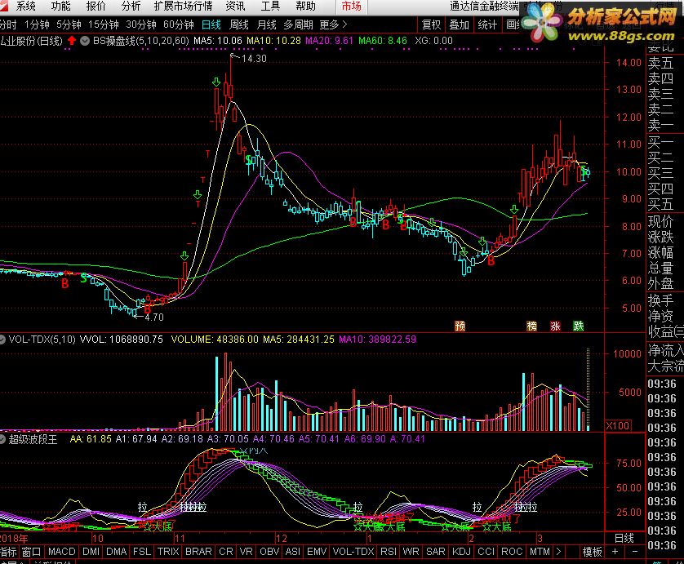Select the SAR indicator tab

coord(435,552)
